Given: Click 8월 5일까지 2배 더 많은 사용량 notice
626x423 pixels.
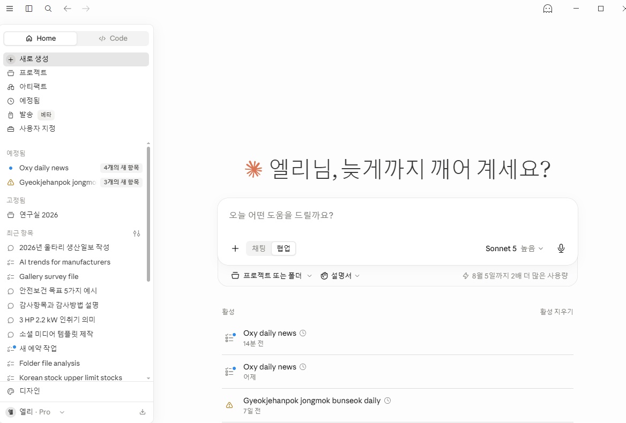Looking at the screenshot, I should click(515, 276).
